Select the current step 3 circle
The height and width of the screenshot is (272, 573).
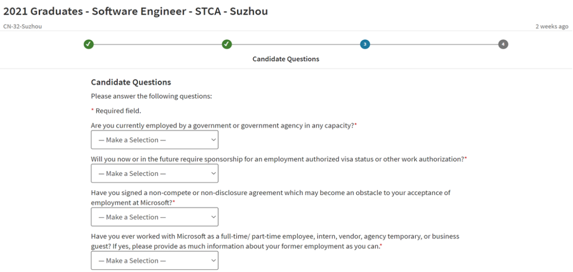point(364,44)
